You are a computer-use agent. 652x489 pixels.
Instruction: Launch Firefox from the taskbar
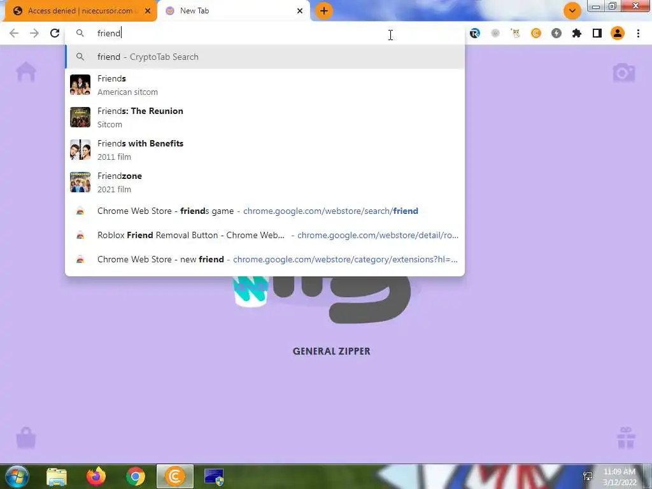pyautogui.click(x=96, y=476)
